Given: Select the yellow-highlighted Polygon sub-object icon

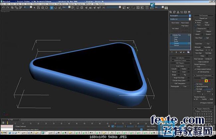Looking at the screenshot, I should pos(206,81).
